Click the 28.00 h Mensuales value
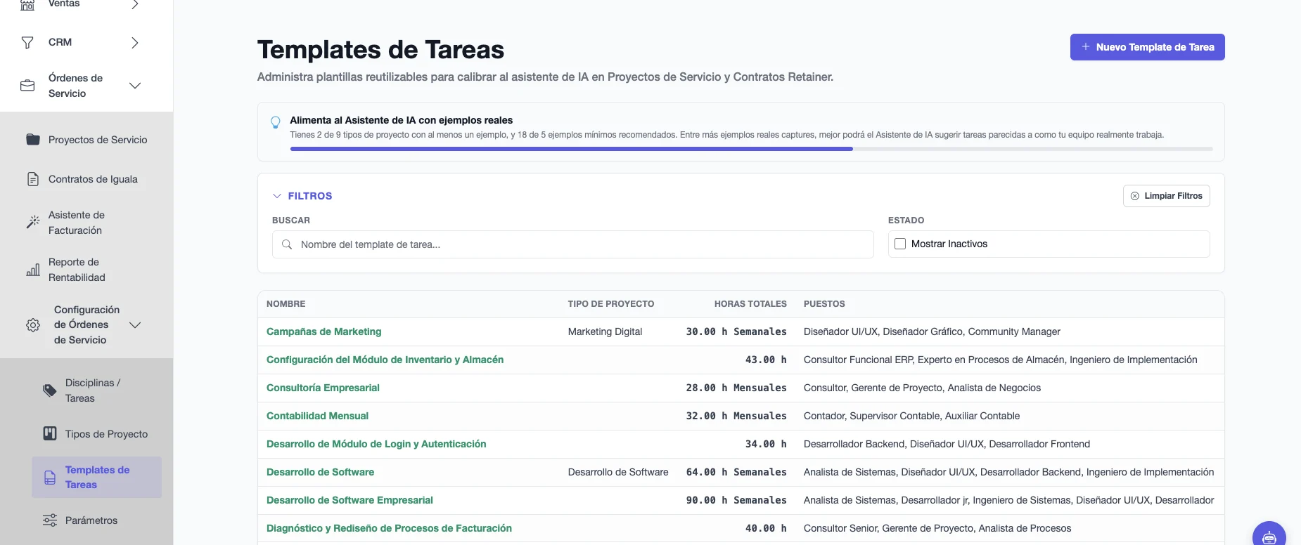Screen dimensions: 1301x545 (x=736, y=388)
